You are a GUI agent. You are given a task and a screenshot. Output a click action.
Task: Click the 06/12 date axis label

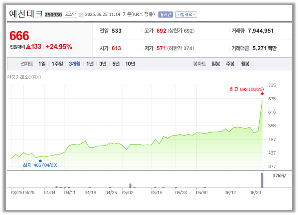[x=230, y=193]
